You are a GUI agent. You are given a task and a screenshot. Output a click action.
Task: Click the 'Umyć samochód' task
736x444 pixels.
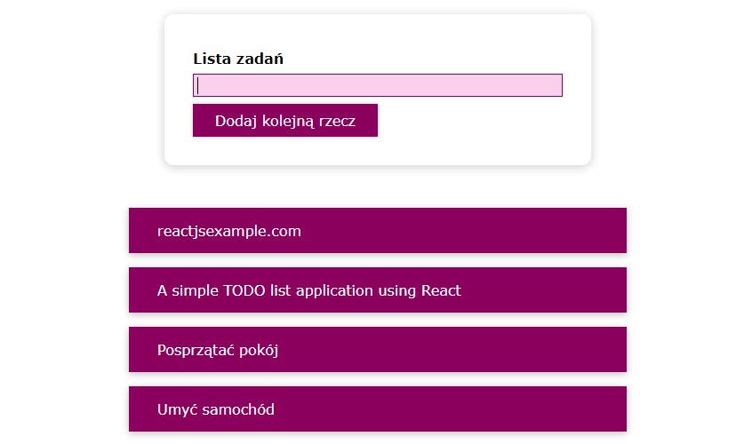coord(377,409)
